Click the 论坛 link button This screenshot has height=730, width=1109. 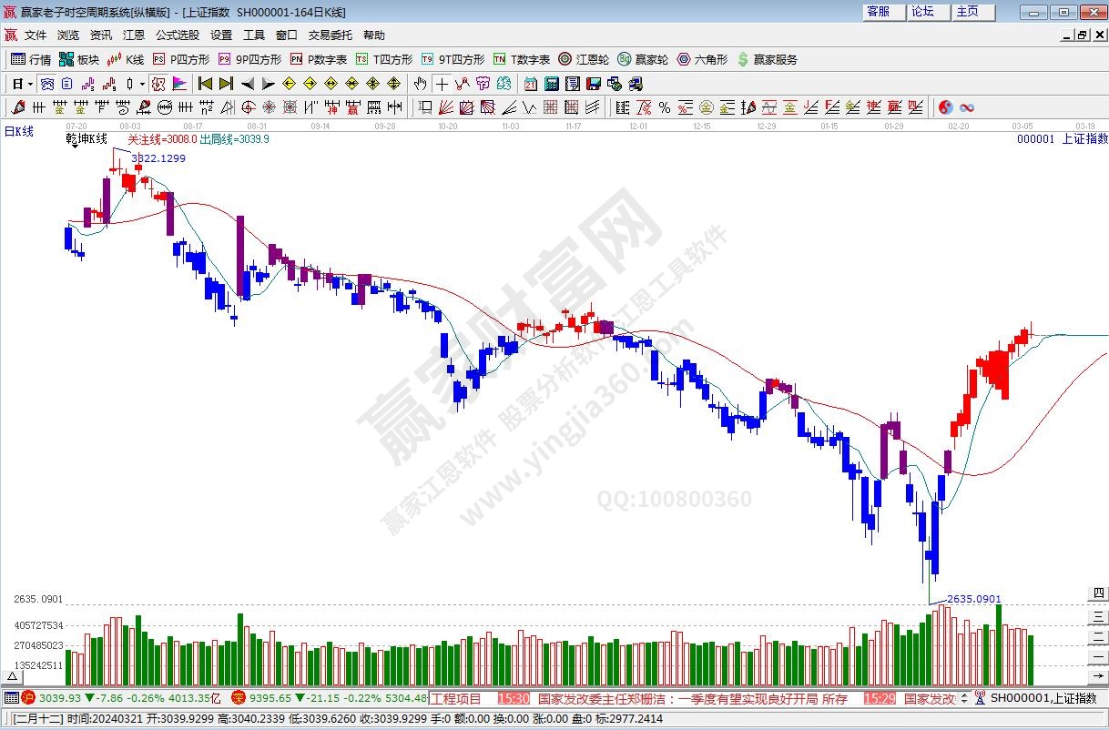[x=925, y=12]
